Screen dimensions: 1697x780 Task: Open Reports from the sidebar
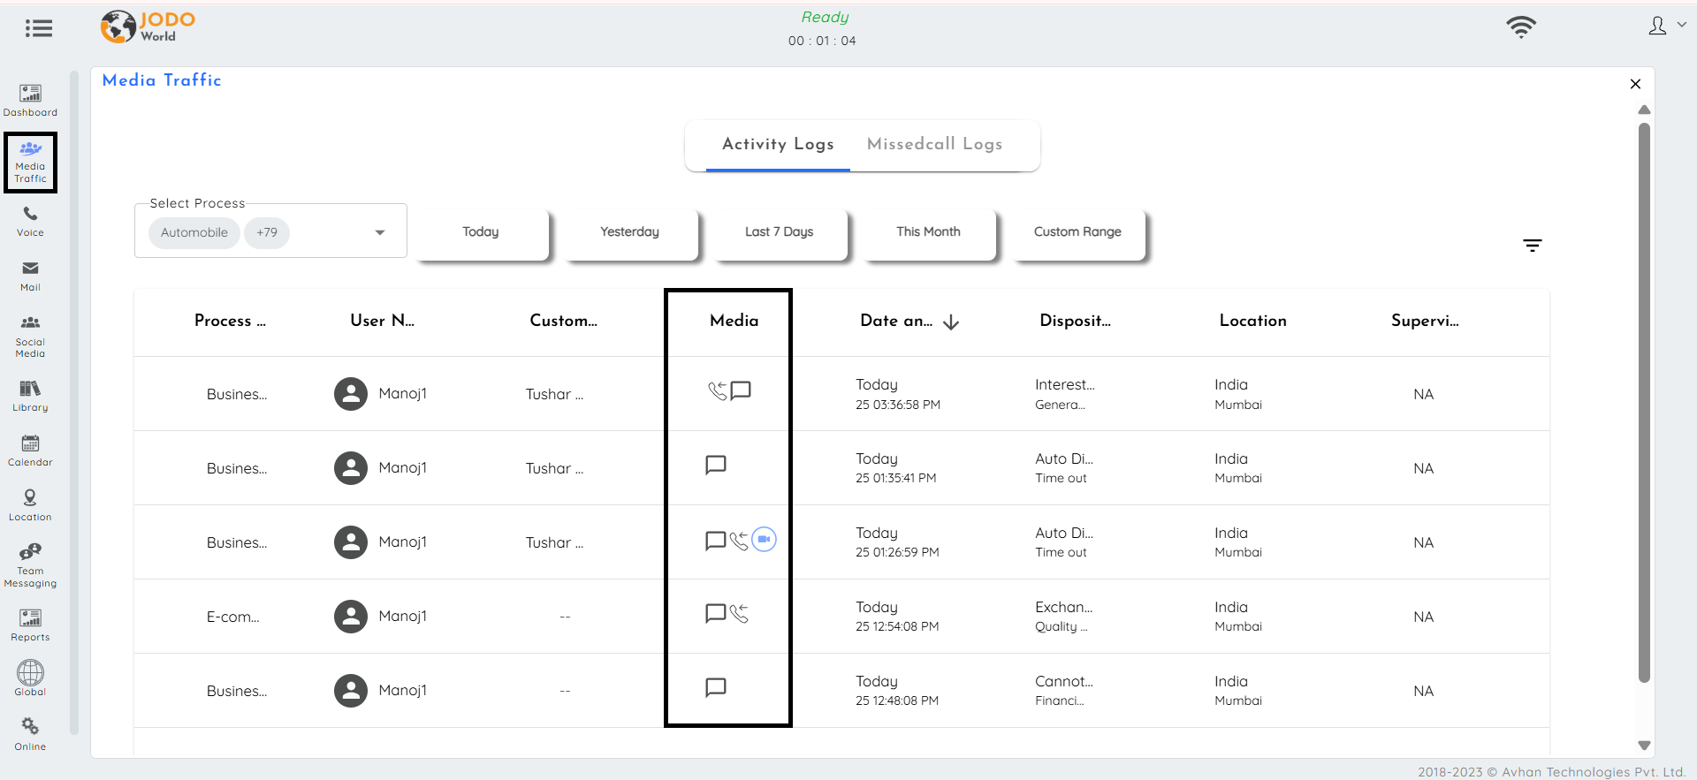30,625
